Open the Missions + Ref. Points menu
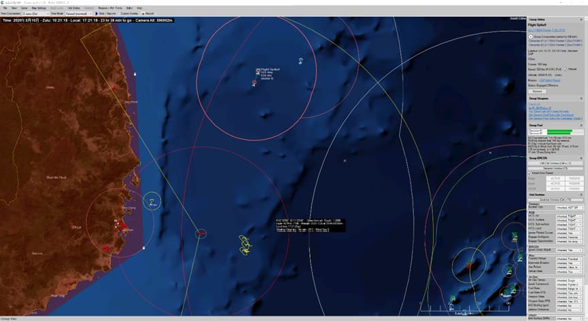 click(x=110, y=8)
